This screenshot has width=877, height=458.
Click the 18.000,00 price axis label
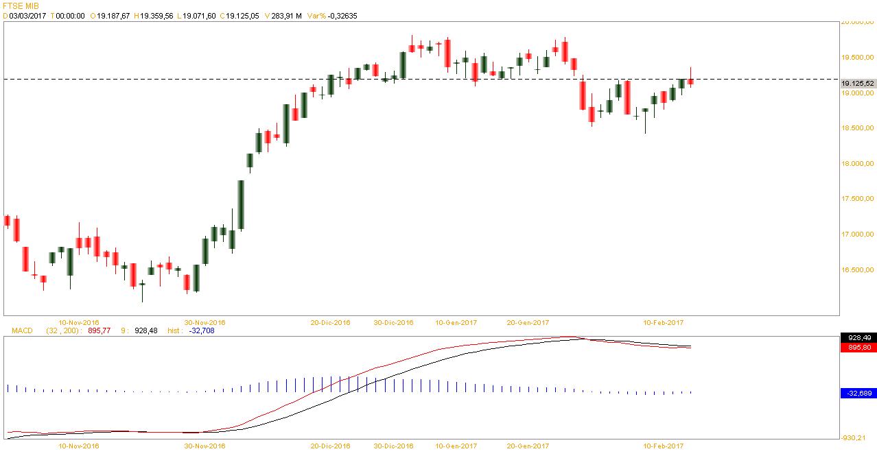coord(858,163)
